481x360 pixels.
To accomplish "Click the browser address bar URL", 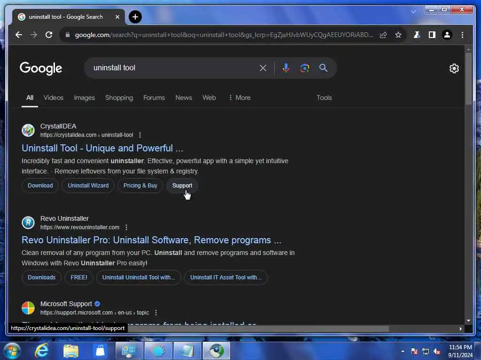I will tap(224, 35).
